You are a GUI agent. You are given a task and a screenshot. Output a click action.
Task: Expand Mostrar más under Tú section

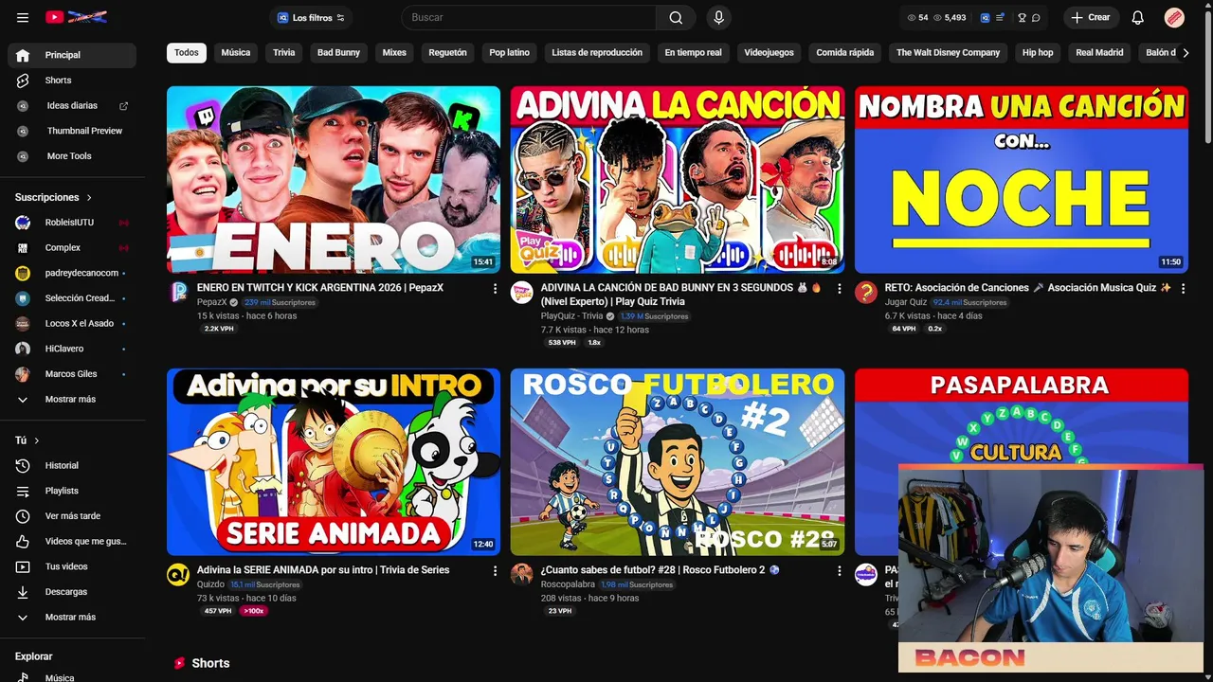[72, 618]
